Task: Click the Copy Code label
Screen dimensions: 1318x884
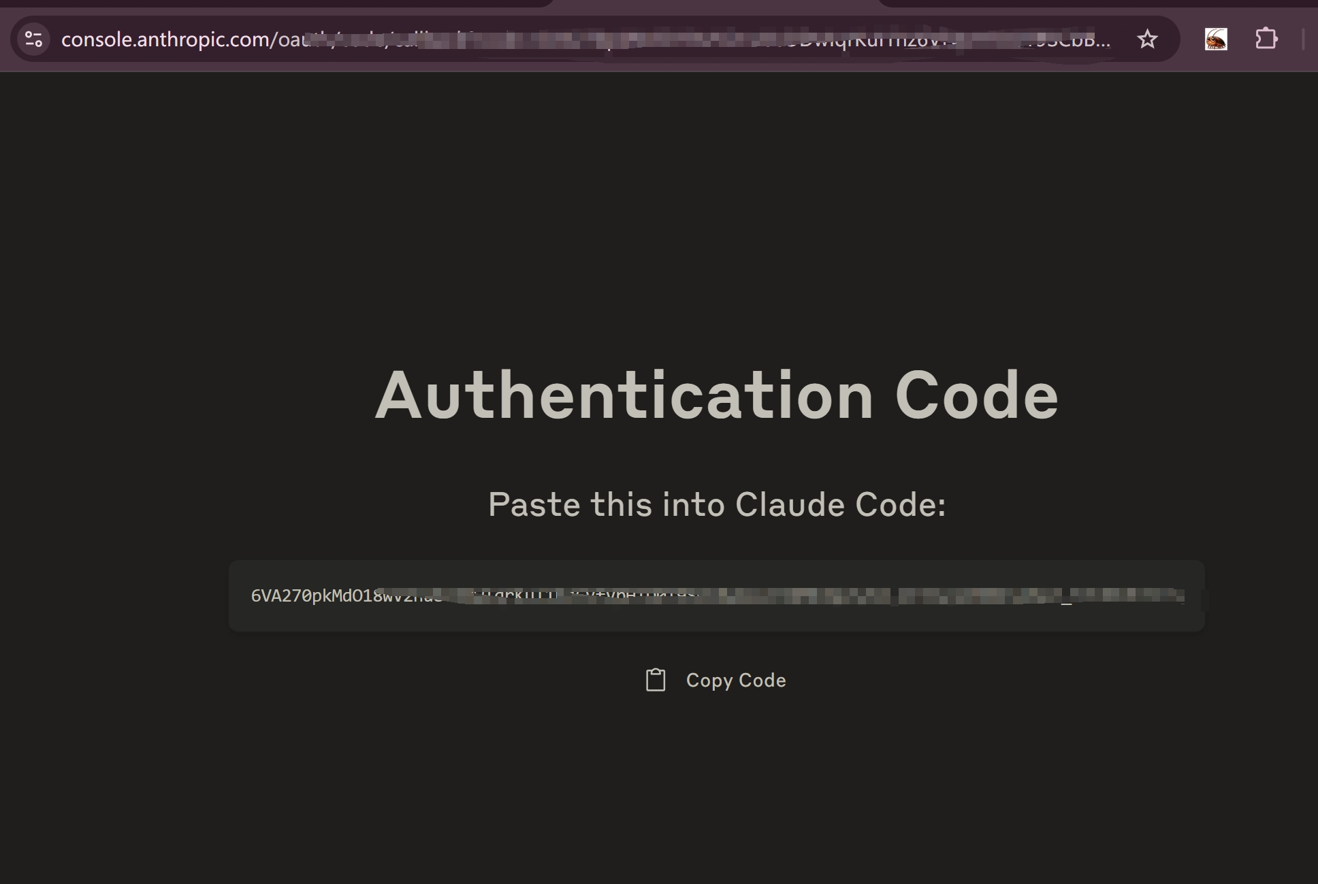Action: (736, 681)
